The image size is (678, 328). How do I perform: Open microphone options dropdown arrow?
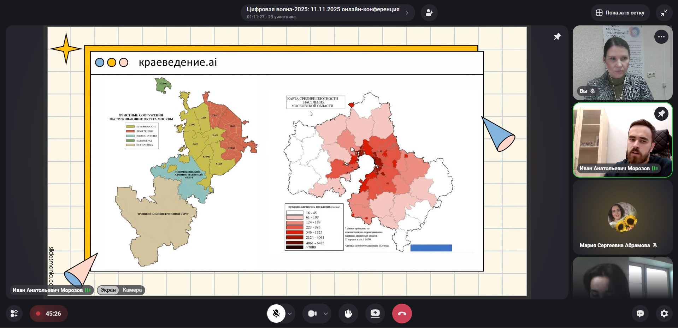[x=290, y=314]
